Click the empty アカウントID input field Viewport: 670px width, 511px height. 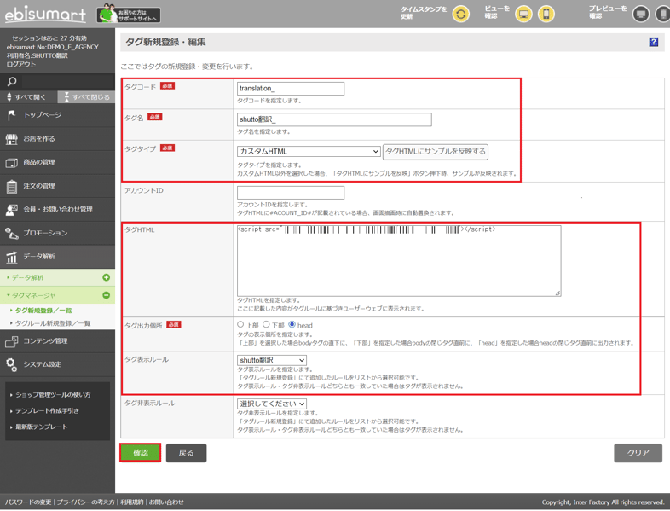[291, 193]
